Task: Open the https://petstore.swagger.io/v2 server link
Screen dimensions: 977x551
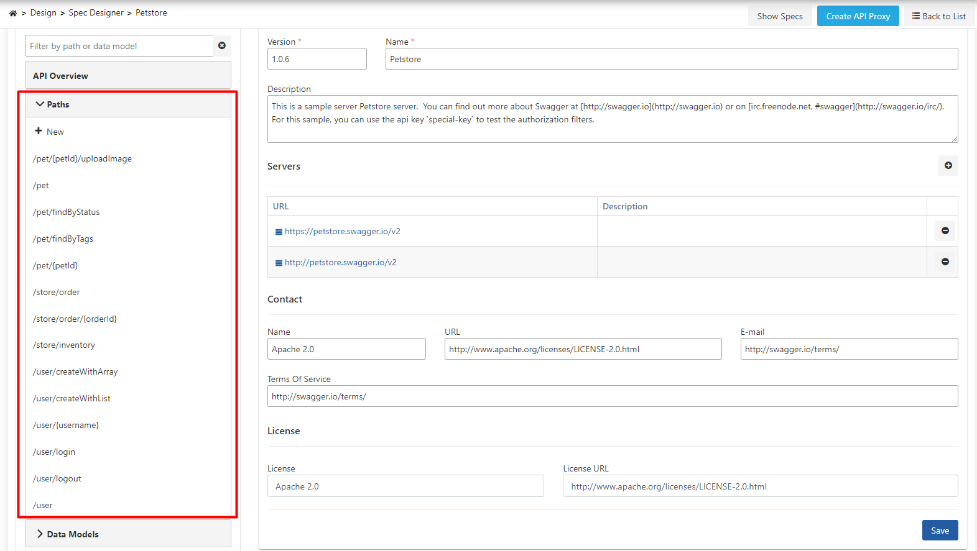Action: click(x=343, y=232)
